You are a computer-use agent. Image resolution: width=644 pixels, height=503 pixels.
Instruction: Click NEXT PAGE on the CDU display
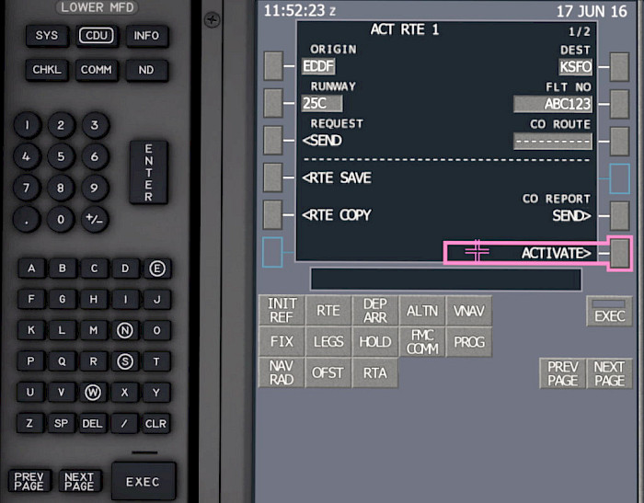click(609, 373)
